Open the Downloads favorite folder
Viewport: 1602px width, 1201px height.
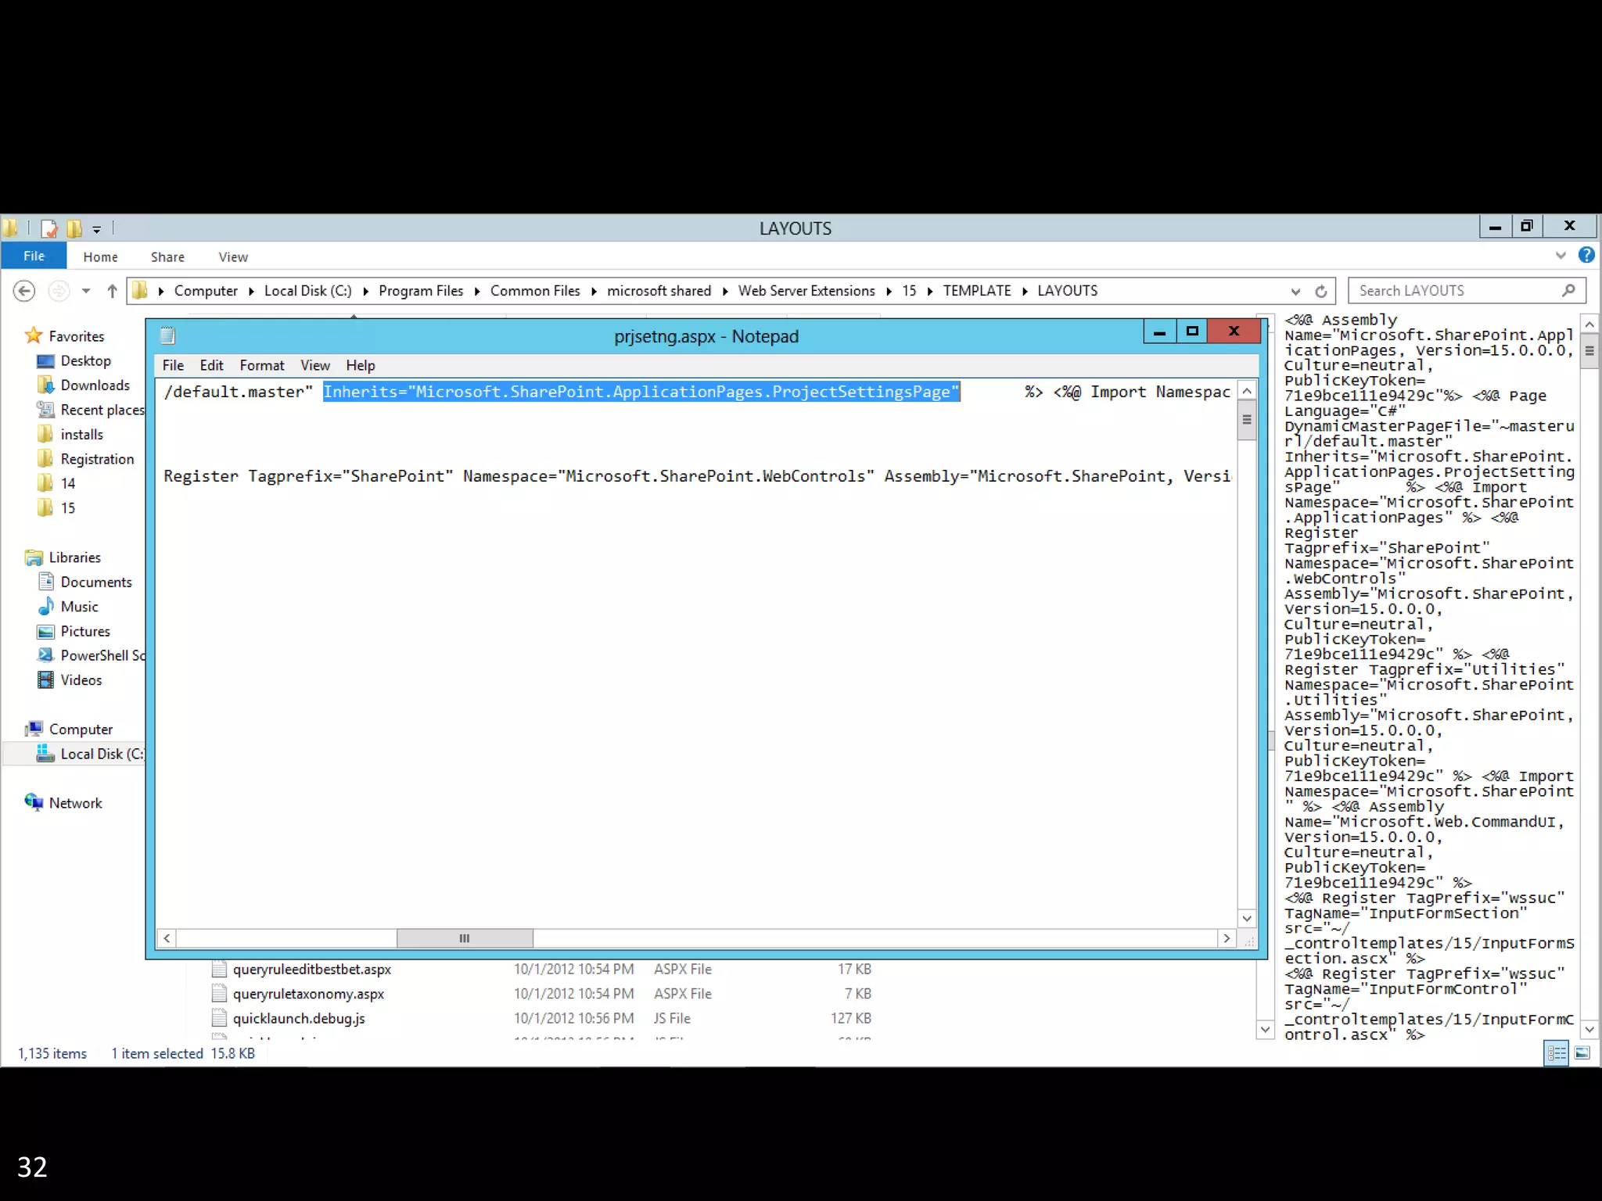click(95, 385)
